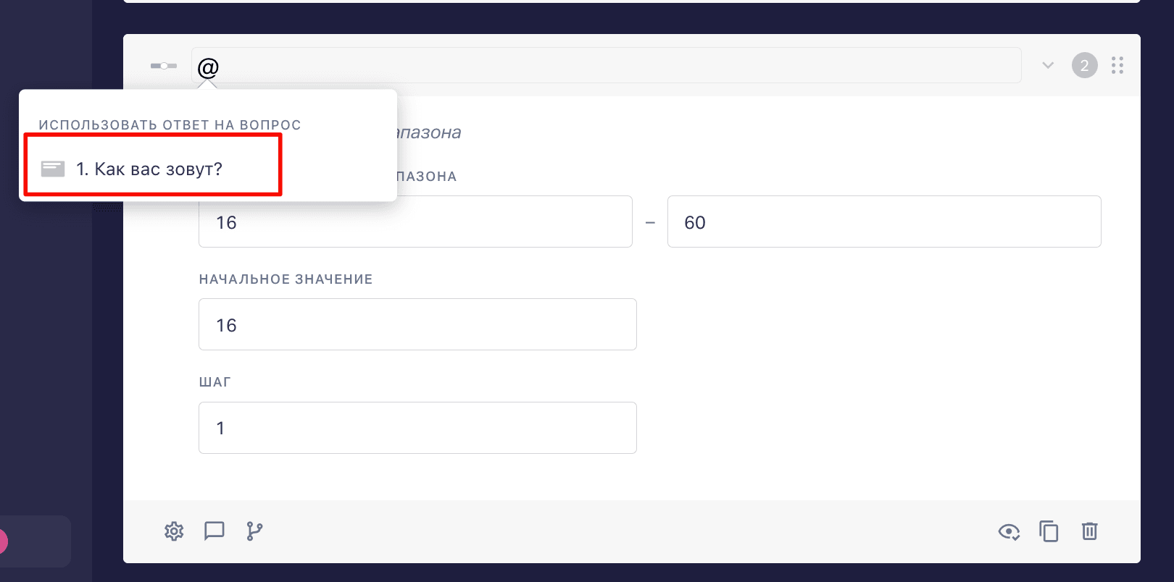Open the comment bubble icon
Screen dimensions: 1174x582
[x=215, y=531]
